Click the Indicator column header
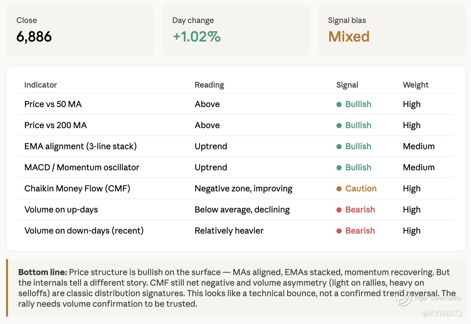Screen dimensions: 471x324 click(41, 85)
